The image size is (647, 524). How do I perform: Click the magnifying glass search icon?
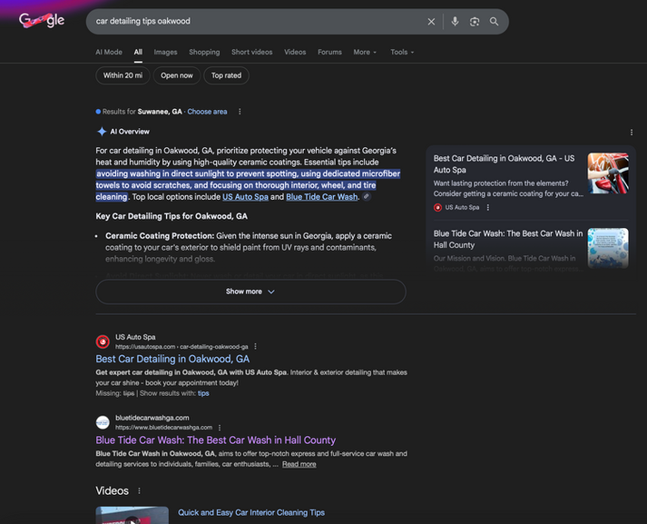[x=494, y=22]
